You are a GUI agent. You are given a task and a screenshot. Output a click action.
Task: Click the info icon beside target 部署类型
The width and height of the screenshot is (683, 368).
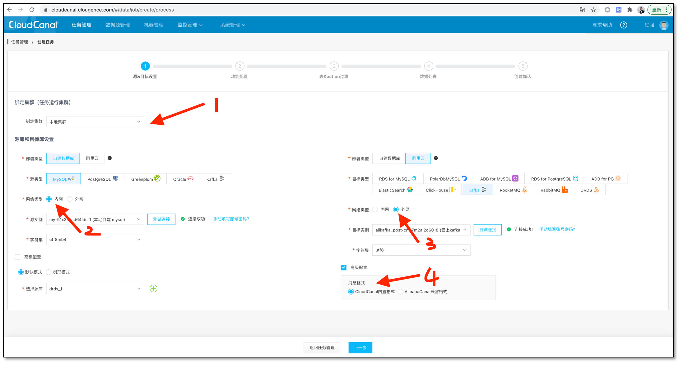tap(436, 158)
